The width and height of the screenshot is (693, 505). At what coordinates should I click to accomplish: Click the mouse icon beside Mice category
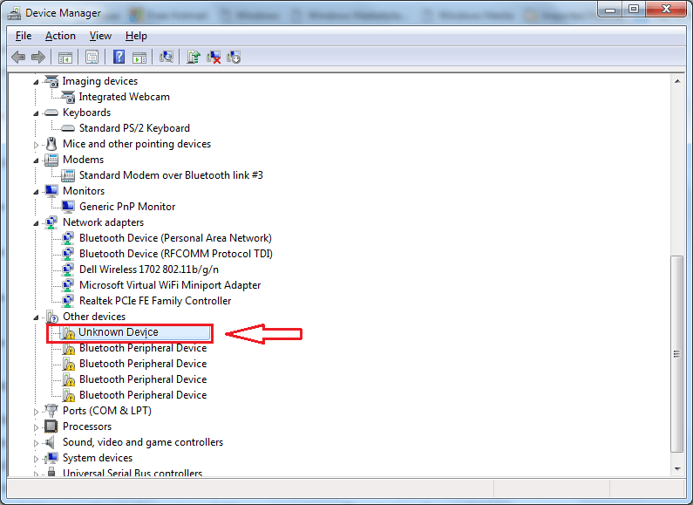tap(51, 144)
